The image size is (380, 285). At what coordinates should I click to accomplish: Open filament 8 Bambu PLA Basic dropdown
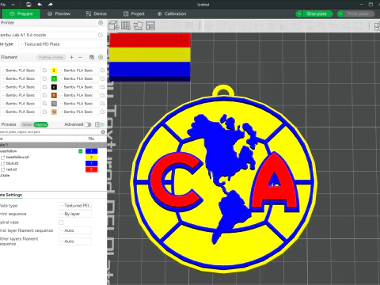pos(78,95)
